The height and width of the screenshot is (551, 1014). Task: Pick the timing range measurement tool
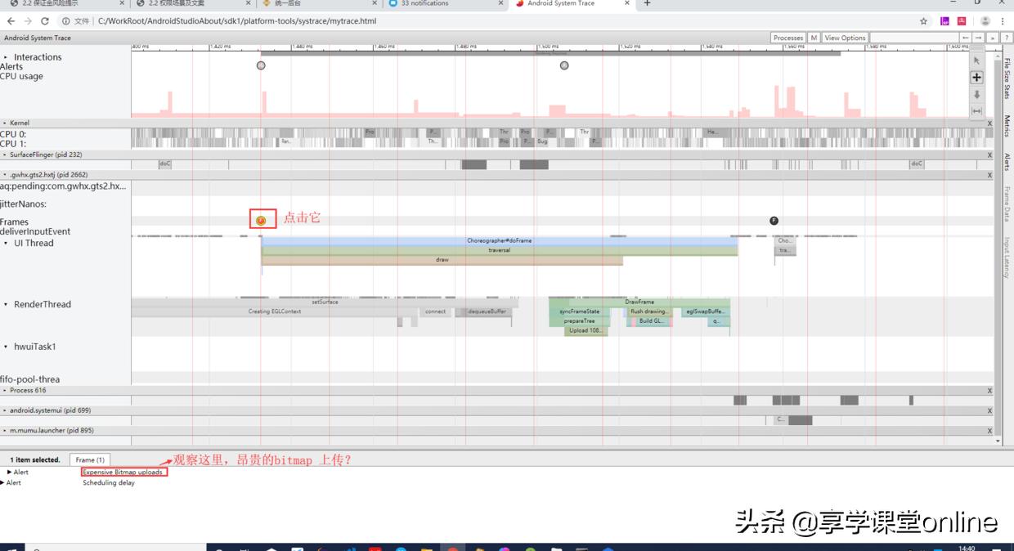pos(976,111)
